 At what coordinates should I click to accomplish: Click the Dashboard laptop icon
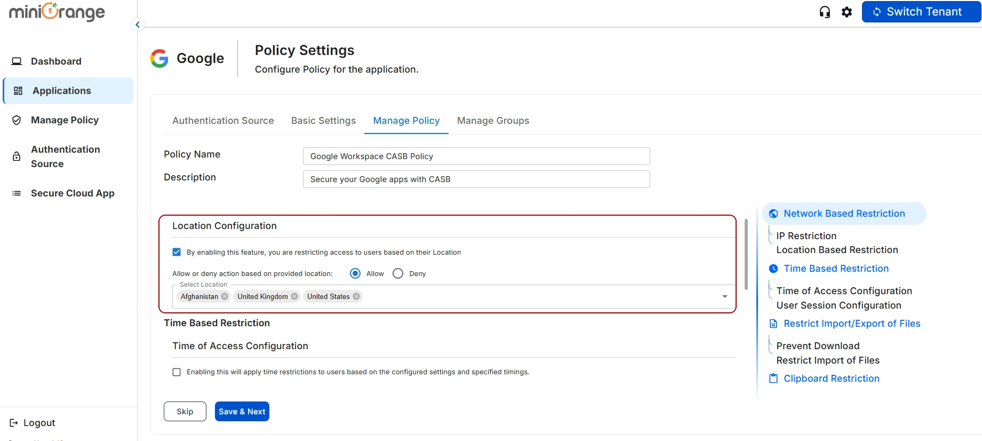[x=17, y=61]
